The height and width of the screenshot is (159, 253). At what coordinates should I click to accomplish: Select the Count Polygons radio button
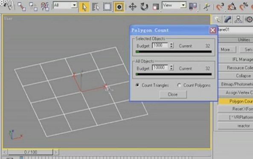pyautogui.click(x=179, y=85)
